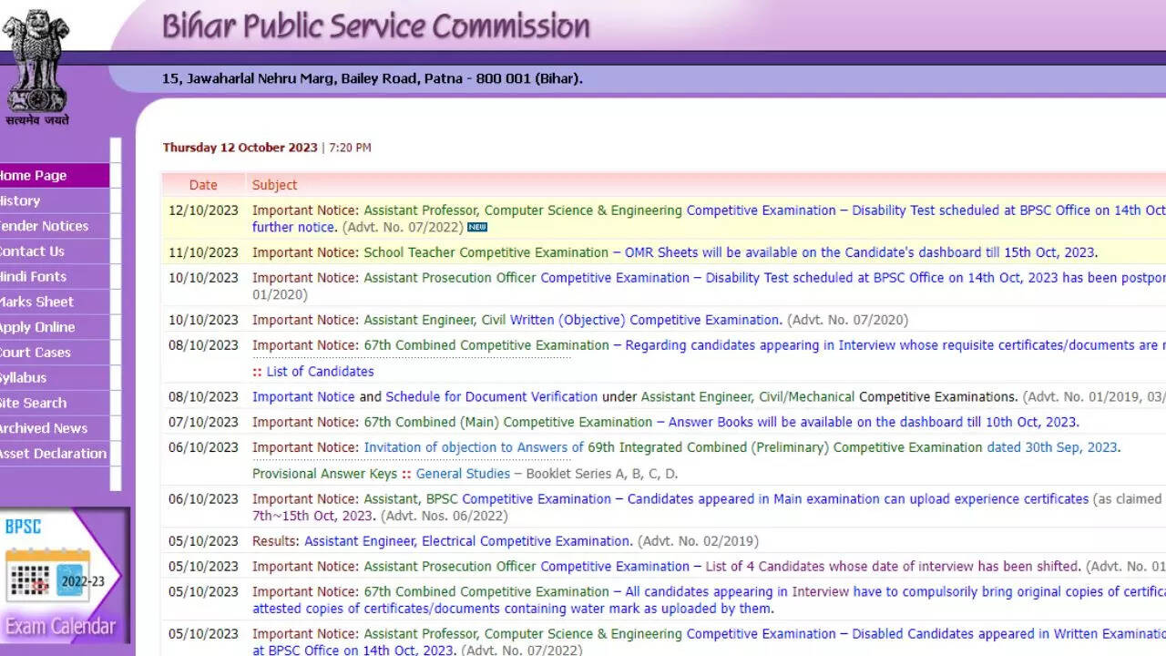Open the Home Page menu item
The image size is (1166, 656).
pyautogui.click(x=36, y=176)
